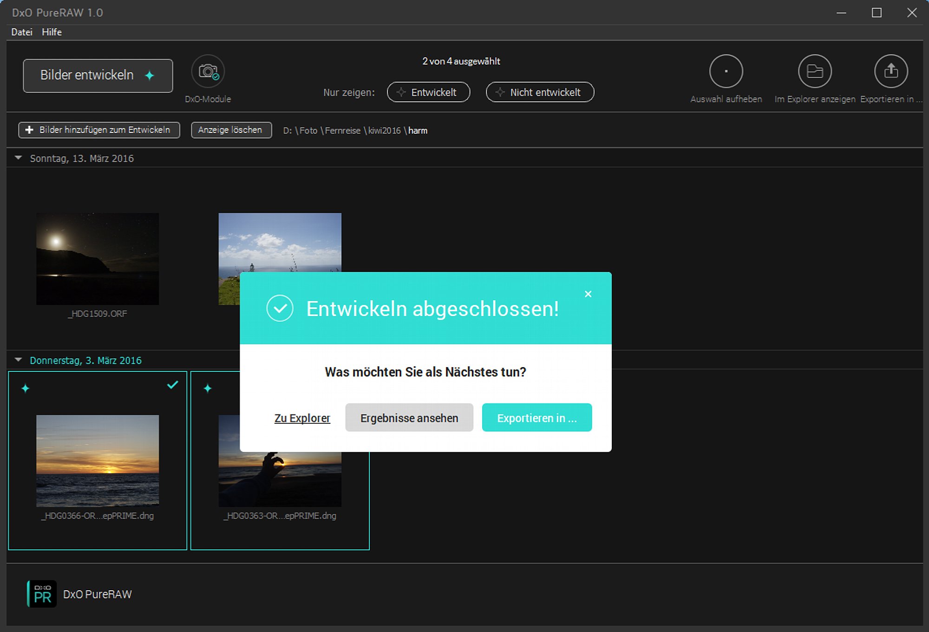Click Im Explorer anzeigen folder icon
The width and height of the screenshot is (929, 632).
[x=814, y=71]
